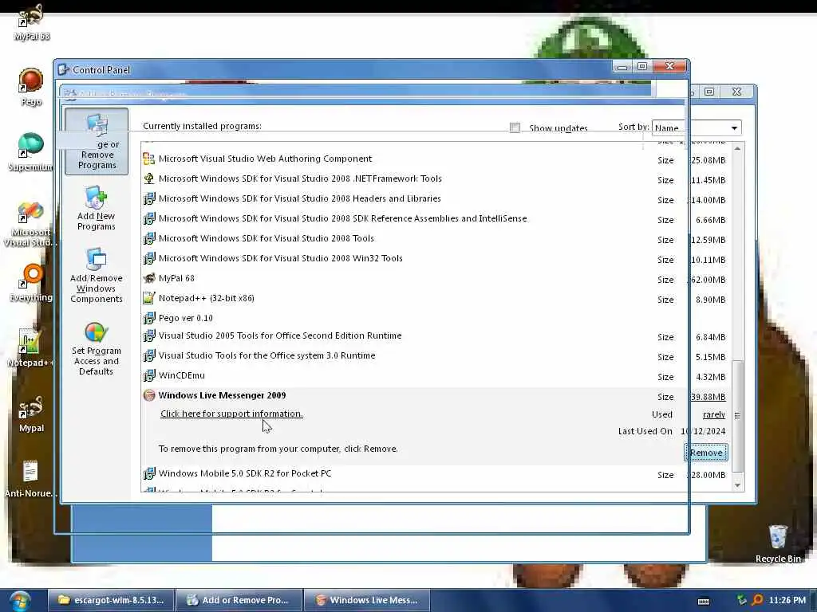Click the 11:26 PM system clock
The height and width of the screenshot is (612, 817).
pos(787,600)
